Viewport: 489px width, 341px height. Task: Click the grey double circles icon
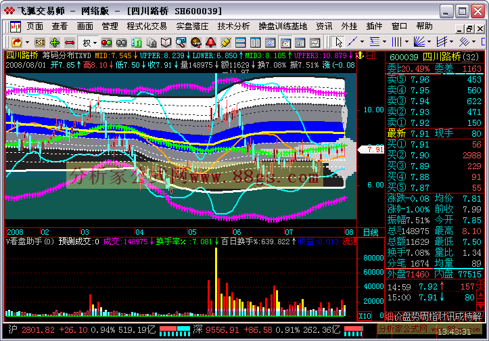click(x=121, y=43)
